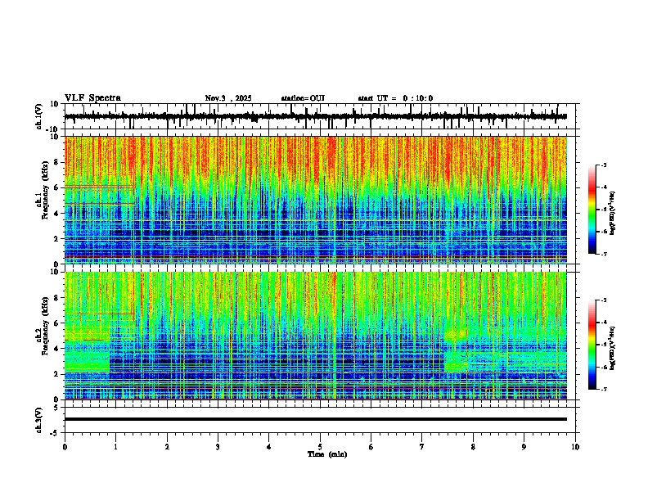This screenshot has height=501, width=648.
Task: Click the "station=OUI" header label
Action: 303,98
